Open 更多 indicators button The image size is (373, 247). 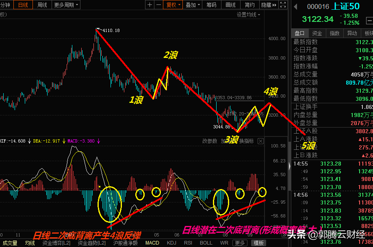click(240, 243)
